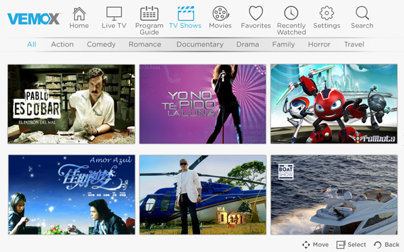Click the VEMOX logo

34,19
